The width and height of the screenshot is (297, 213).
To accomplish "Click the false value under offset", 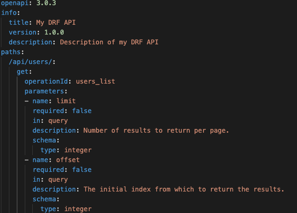I will pyautogui.click(x=82, y=170).
